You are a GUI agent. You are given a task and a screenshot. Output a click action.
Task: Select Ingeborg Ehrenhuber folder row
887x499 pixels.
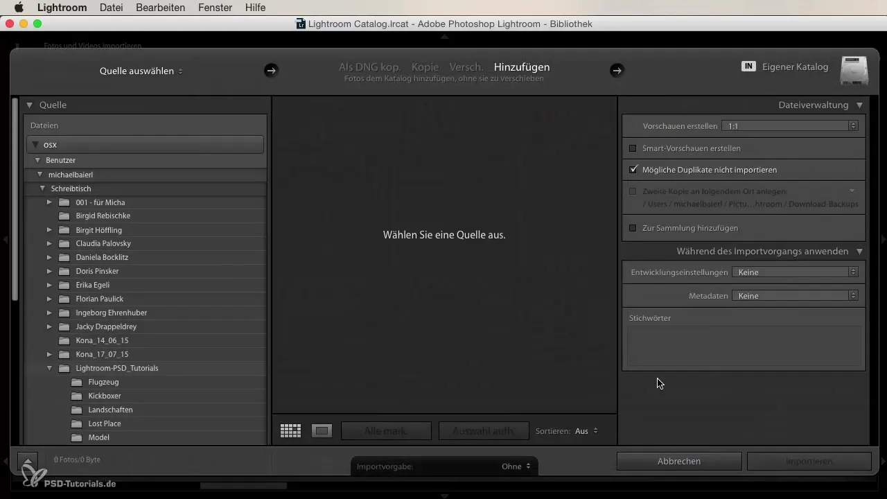(x=145, y=313)
